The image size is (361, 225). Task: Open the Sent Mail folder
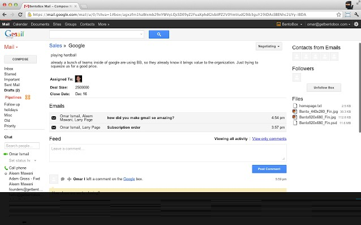tap(12, 85)
